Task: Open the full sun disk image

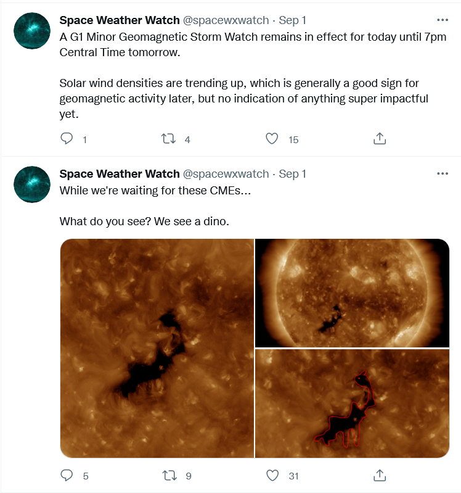Action: [x=352, y=293]
